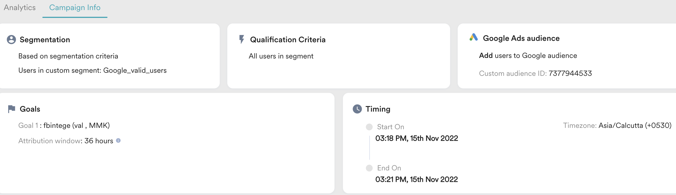Switch to the Analytics tab
Screen dimensions: 676x195
click(20, 8)
